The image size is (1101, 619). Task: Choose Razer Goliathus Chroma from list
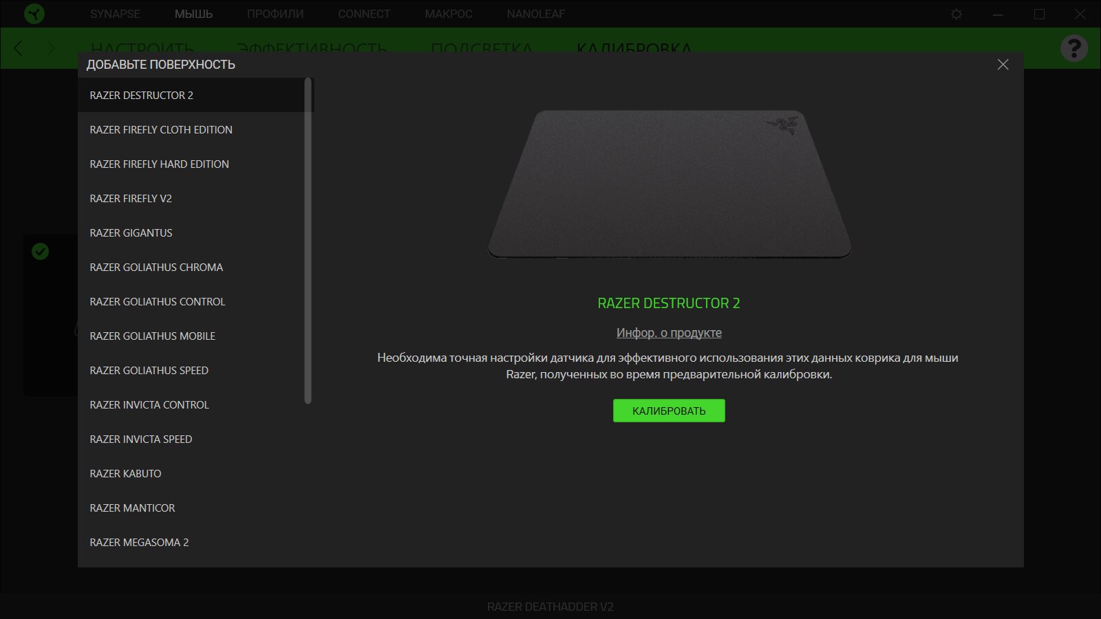click(191, 267)
